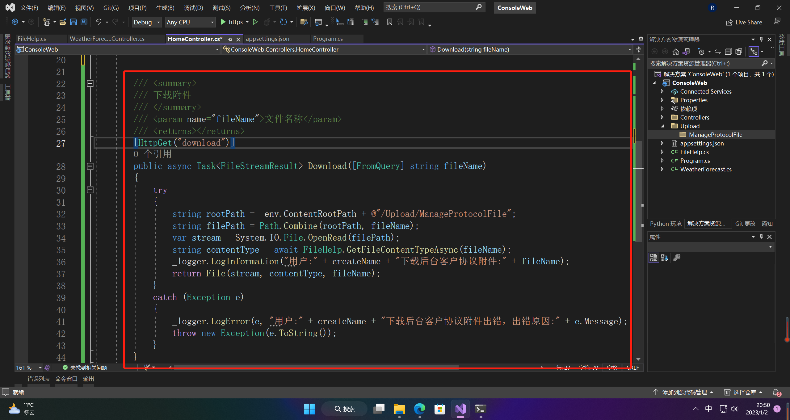Start debugging with the green https play button

point(223,22)
